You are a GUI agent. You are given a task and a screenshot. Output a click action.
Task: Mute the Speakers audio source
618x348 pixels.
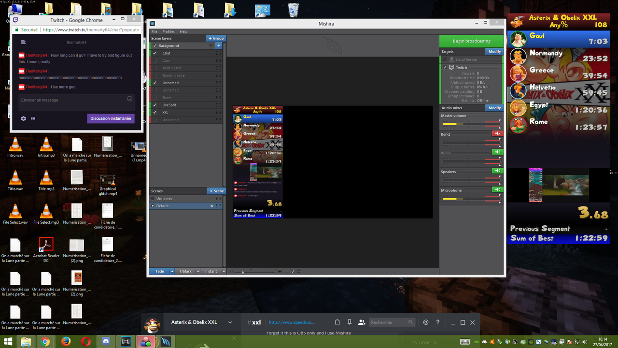497,171
